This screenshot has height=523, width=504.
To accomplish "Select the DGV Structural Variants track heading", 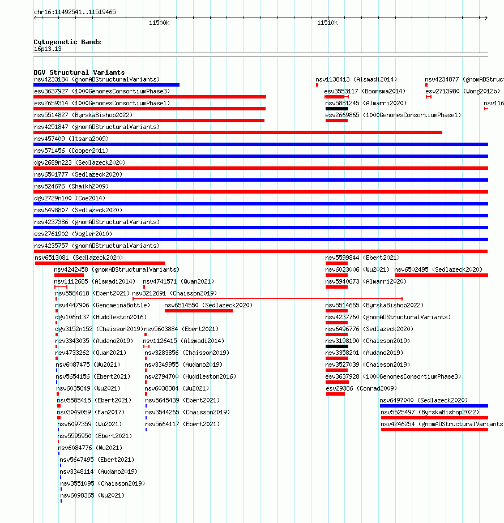I will tap(79, 72).
